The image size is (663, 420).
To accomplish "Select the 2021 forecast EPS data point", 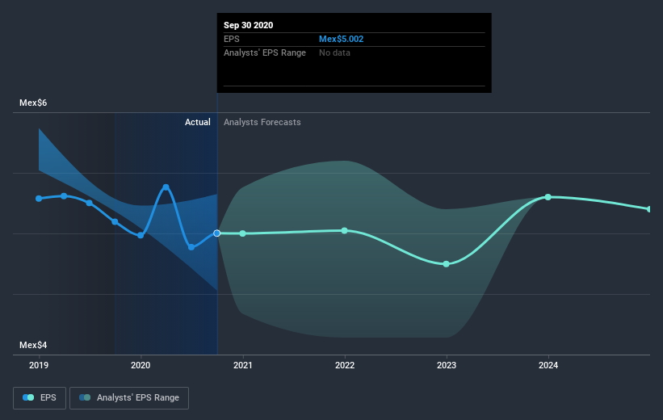I will coord(243,233).
